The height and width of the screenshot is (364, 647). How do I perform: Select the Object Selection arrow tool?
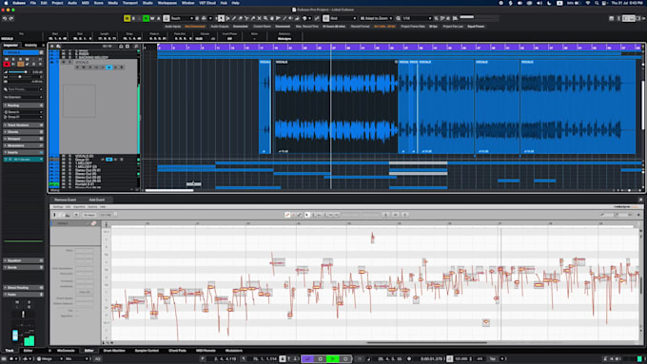[221, 19]
